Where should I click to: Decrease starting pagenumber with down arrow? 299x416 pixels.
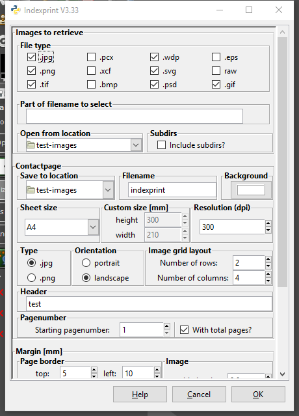coord(167,333)
